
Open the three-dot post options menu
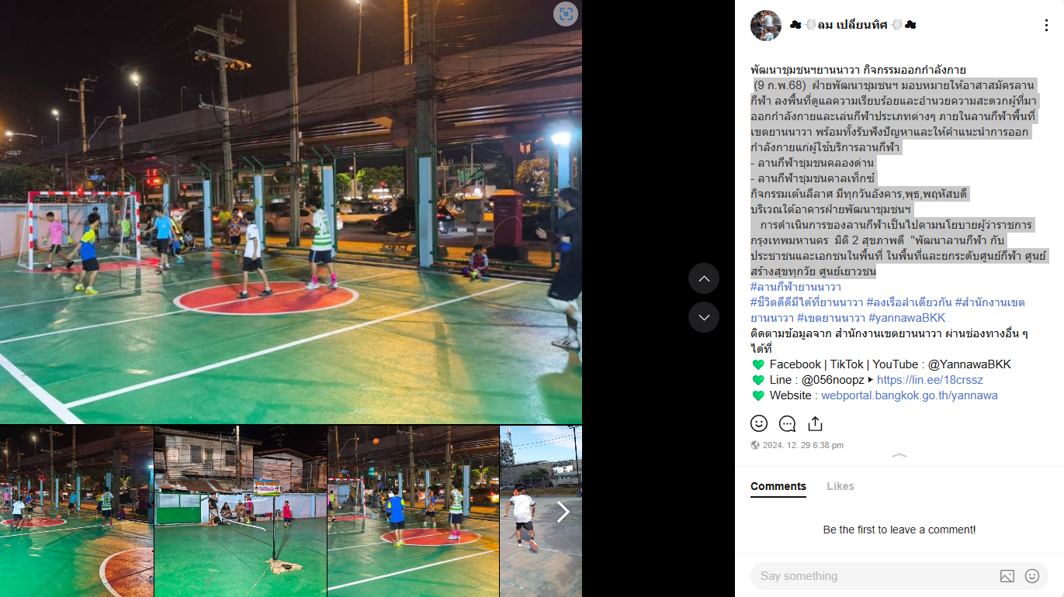click(x=1045, y=26)
